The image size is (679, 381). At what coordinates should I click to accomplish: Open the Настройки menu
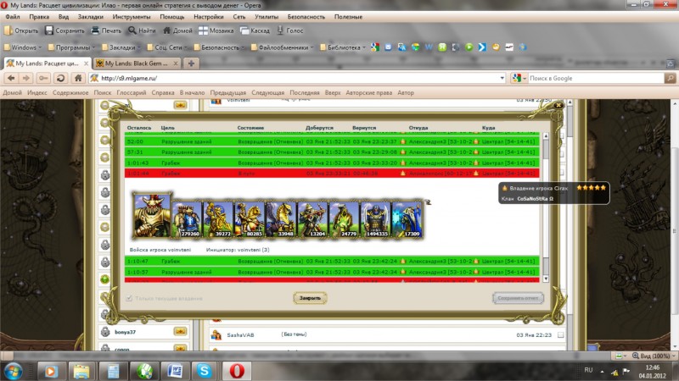coord(208,17)
